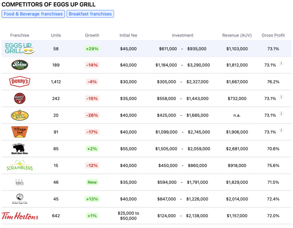Click the $611,000 investment minimum
The width and height of the screenshot is (293, 228).
pyautogui.click(x=168, y=49)
